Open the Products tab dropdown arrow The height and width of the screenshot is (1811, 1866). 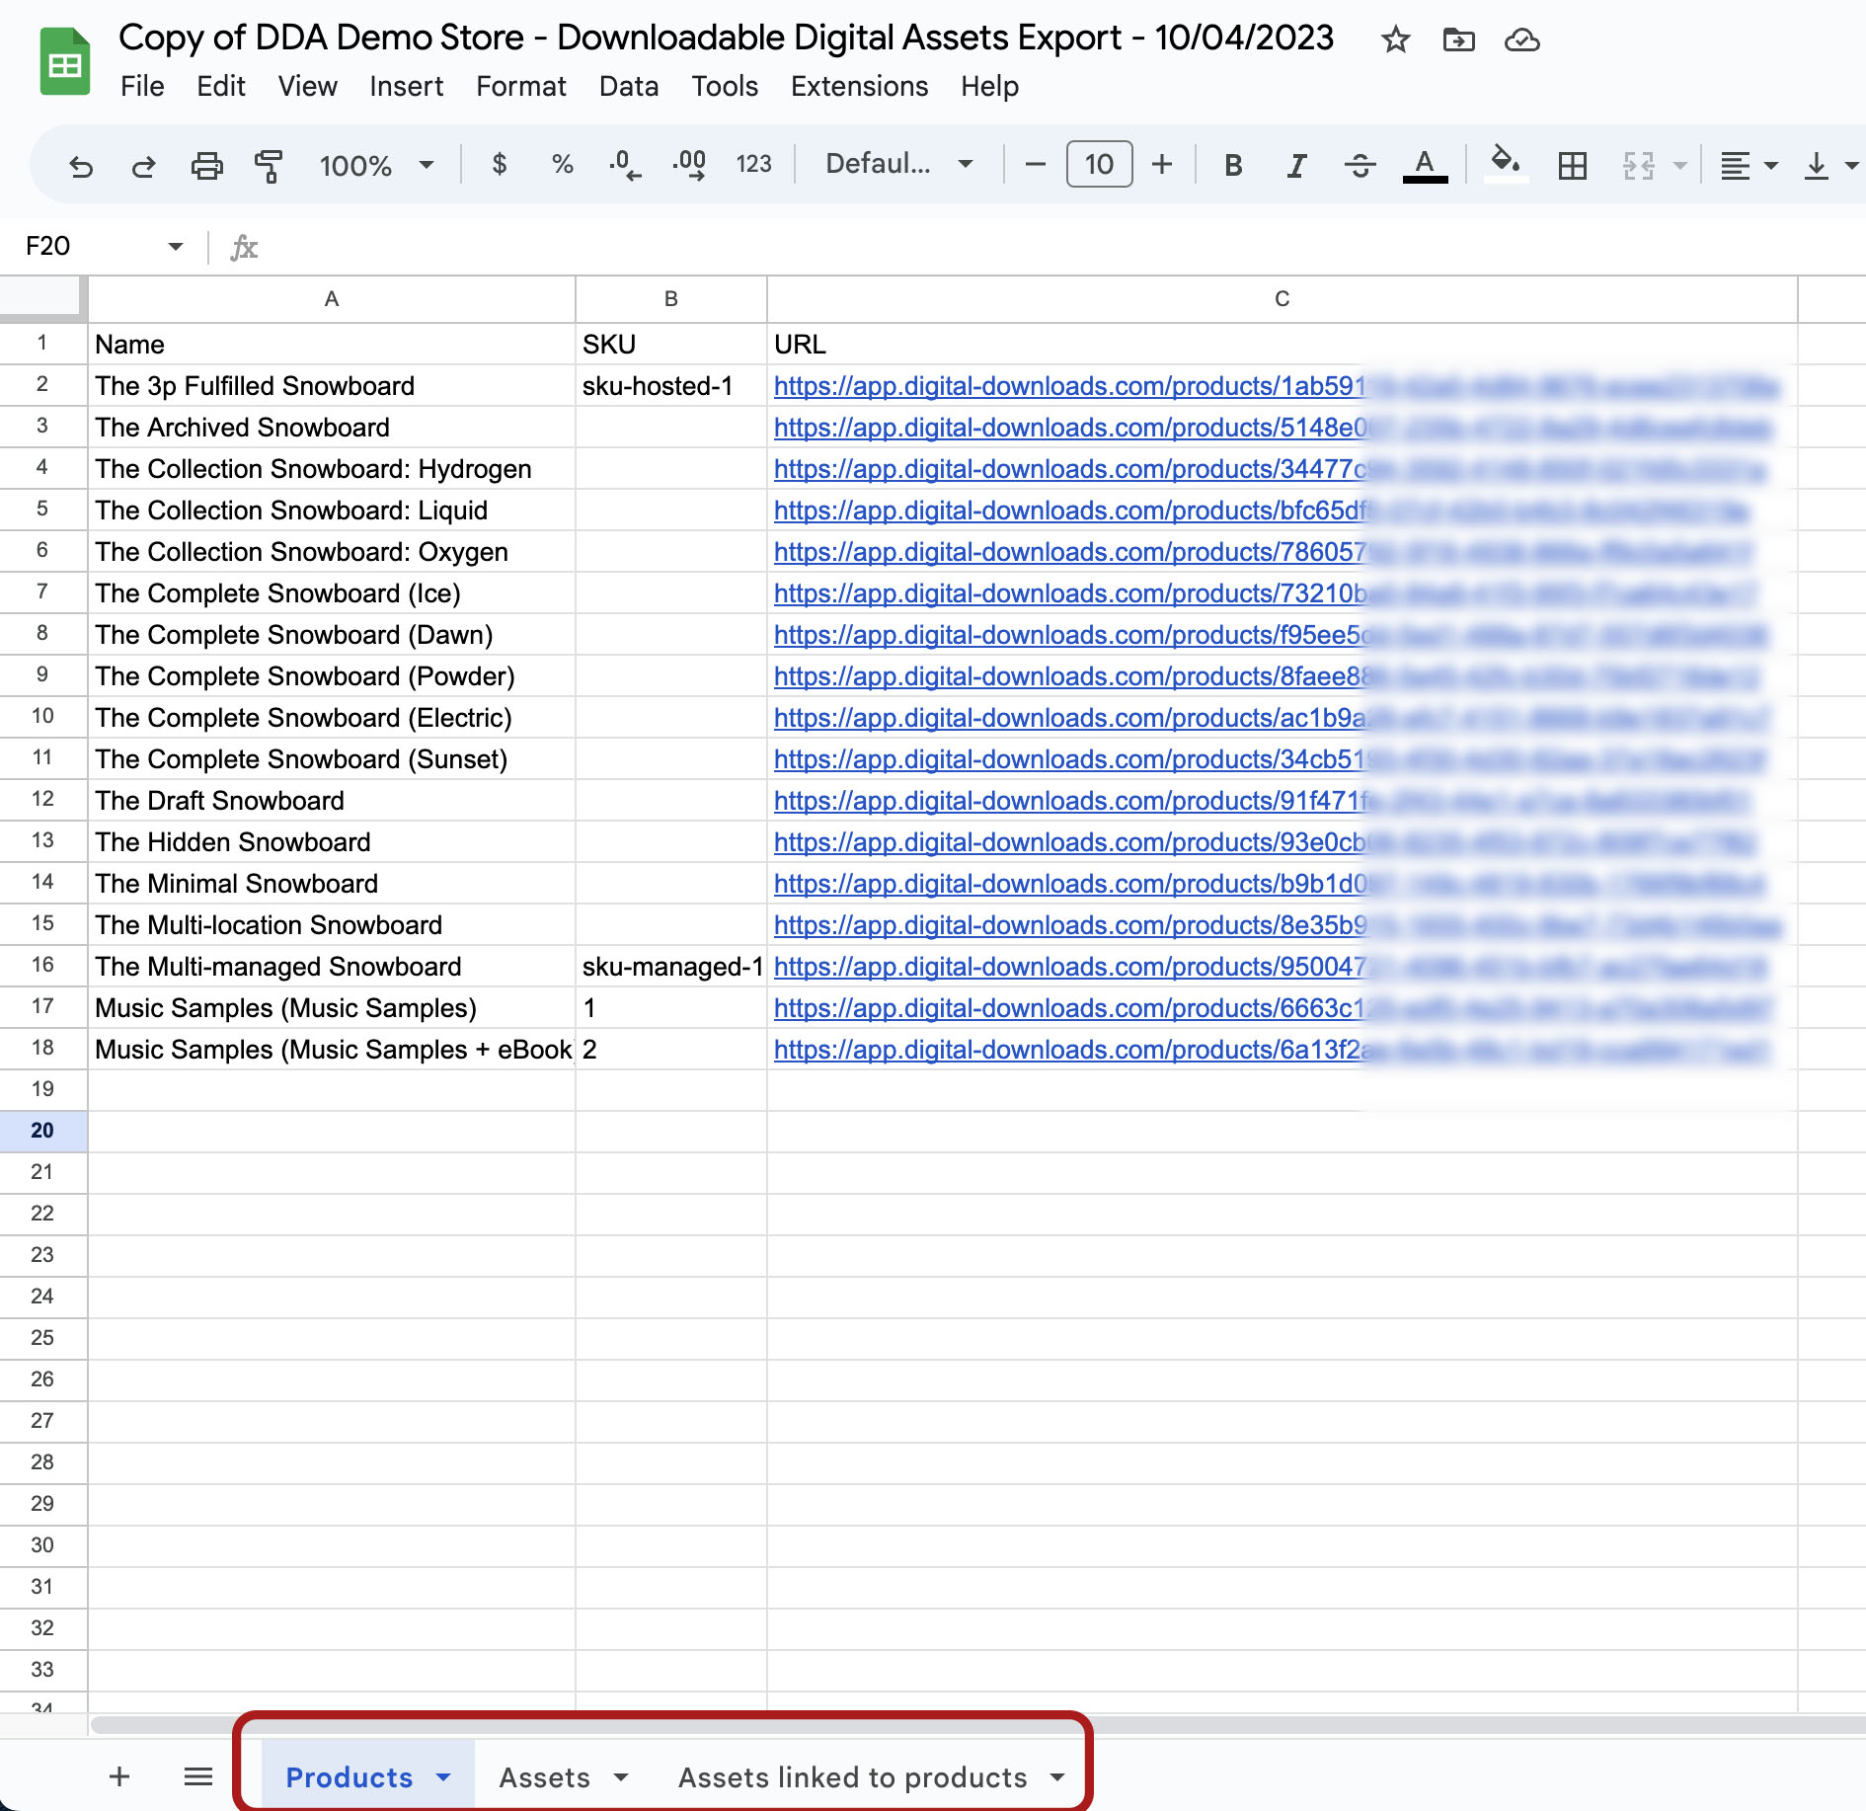pos(443,1777)
